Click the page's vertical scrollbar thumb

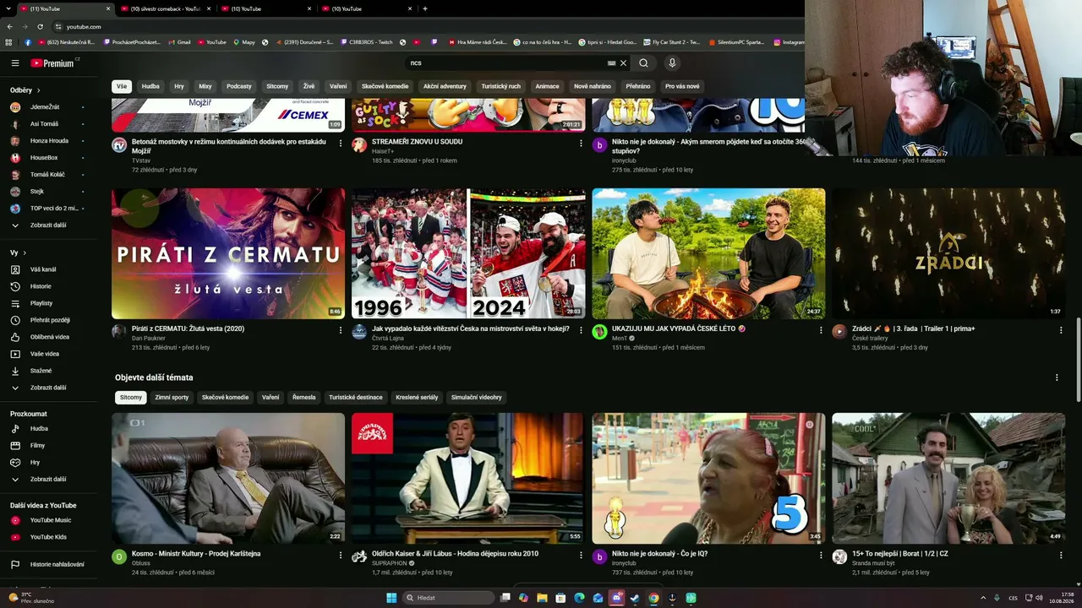pos(1078,361)
